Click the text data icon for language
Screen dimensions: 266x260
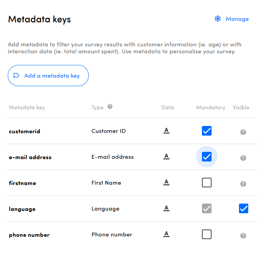pos(166,208)
